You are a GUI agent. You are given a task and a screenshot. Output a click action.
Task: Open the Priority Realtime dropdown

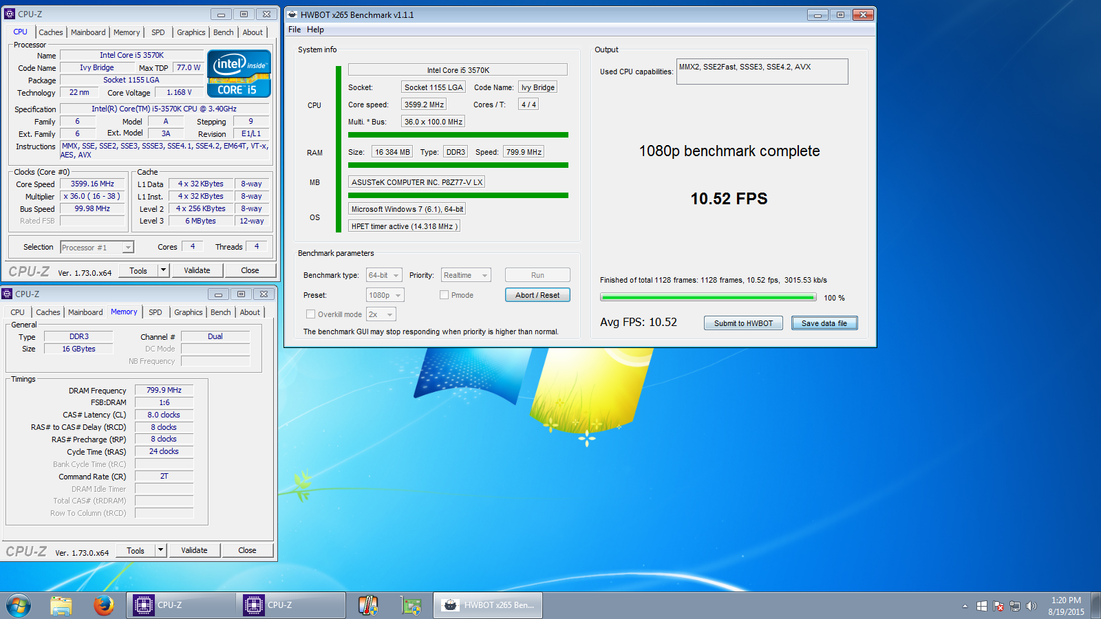click(466, 275)
